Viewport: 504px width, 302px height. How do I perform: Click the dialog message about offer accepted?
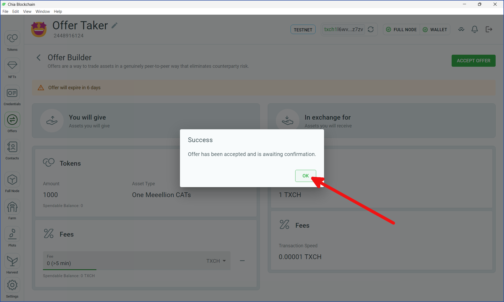point(252,154)
